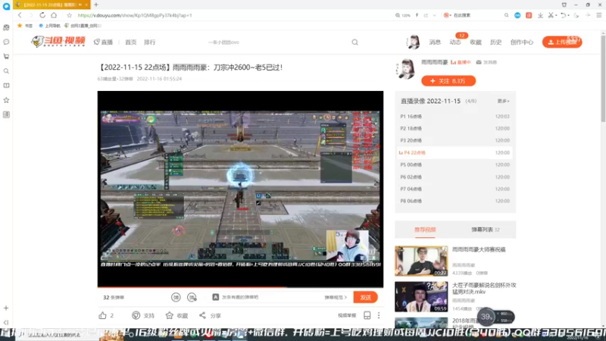Image resolution: width=606 pixels, height=341 pixels.
Task: Open 创作中心 creator center
Action: point(521,42)
